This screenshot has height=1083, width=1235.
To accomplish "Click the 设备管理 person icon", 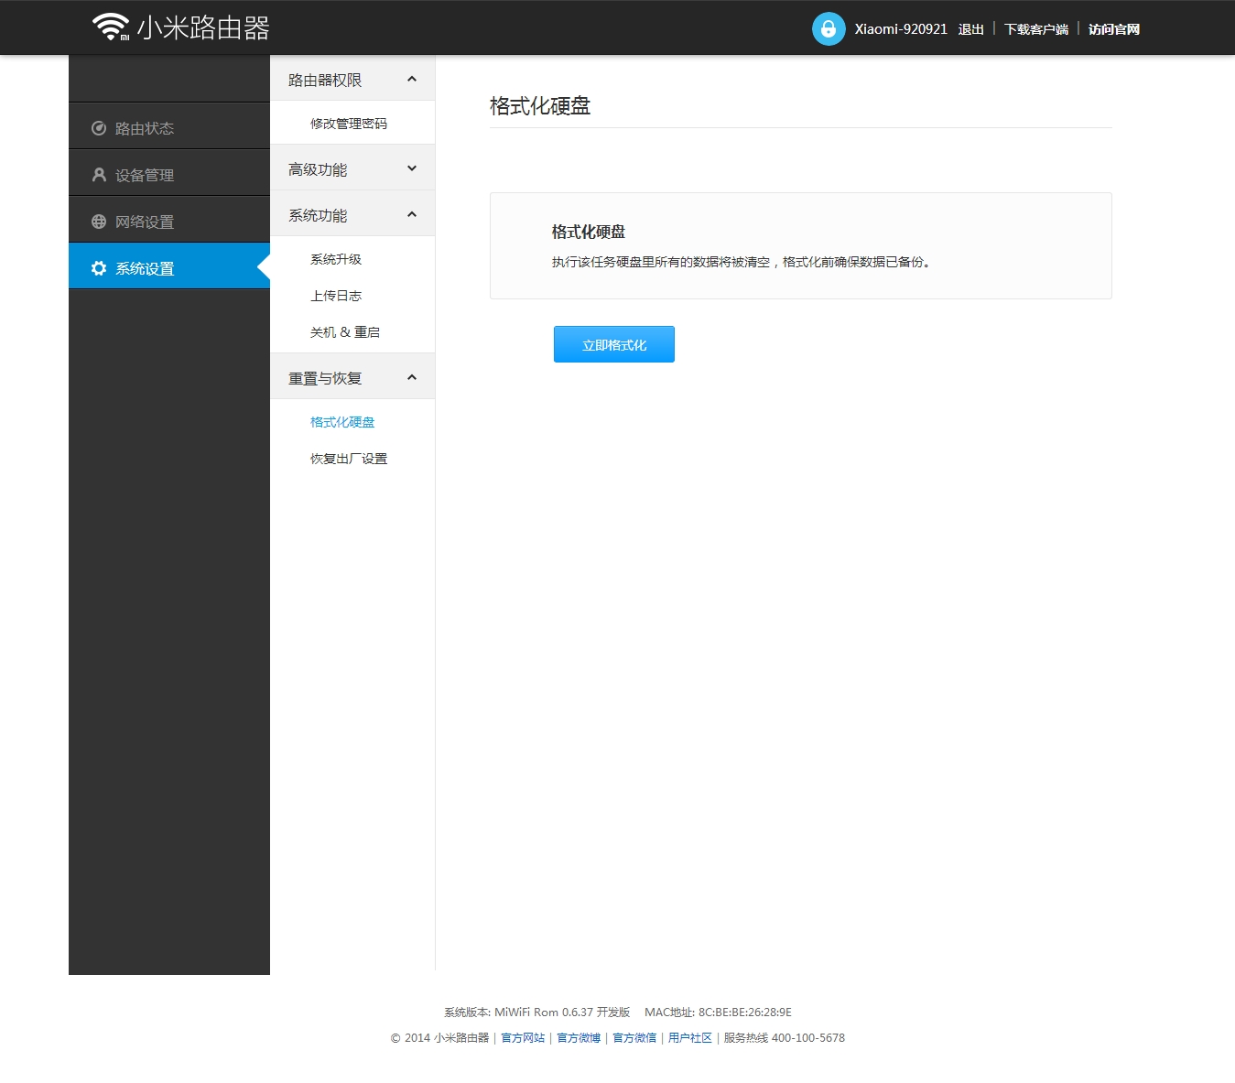I will click(x=98, y=173).
